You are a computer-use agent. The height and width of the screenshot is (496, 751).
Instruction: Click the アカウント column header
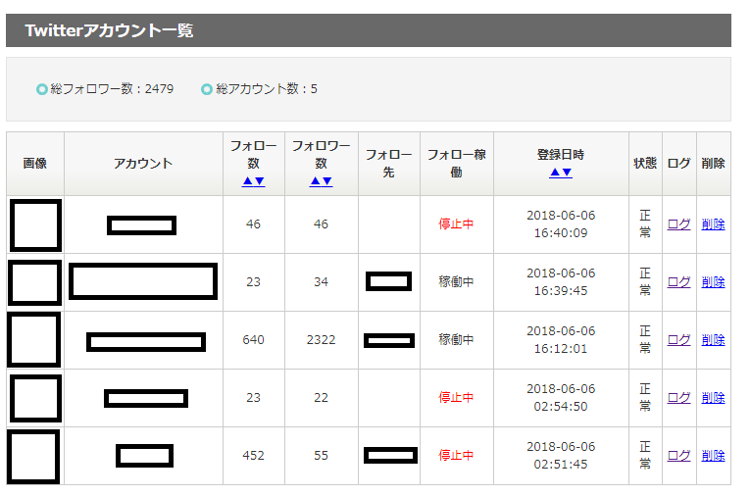[143, 164]
